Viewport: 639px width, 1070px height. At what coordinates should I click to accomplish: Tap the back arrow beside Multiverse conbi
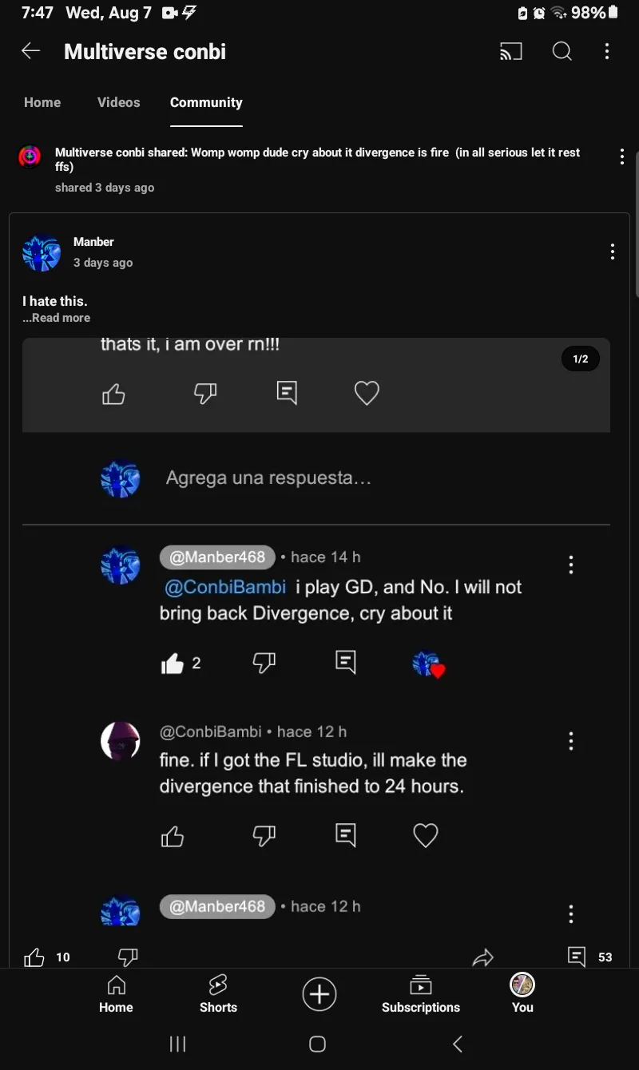click(x=30, y=52)
